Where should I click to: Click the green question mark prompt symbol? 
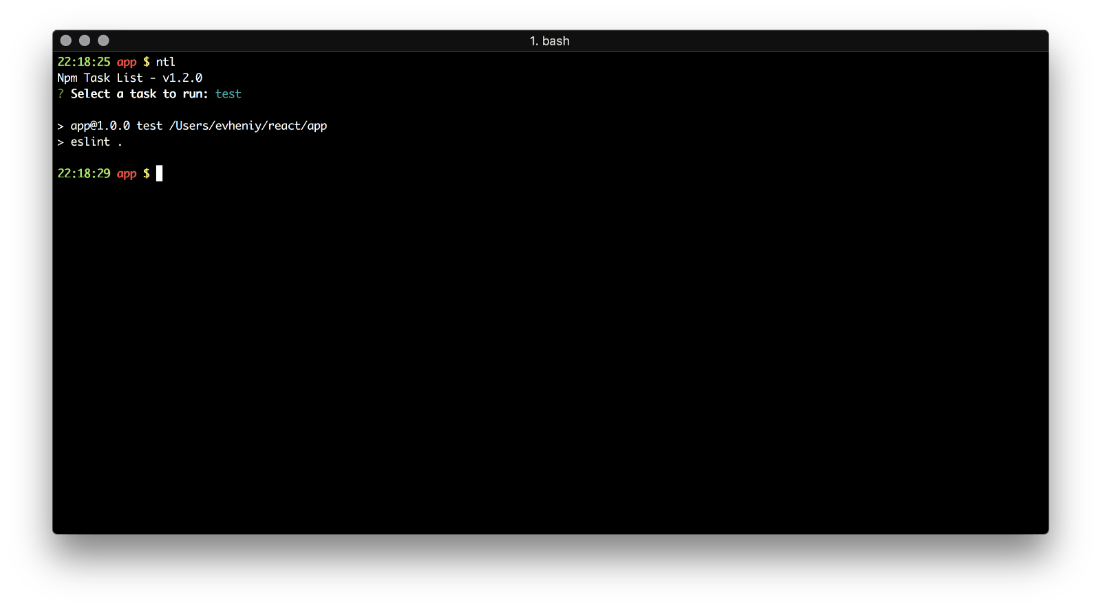[x=61, y=93]
